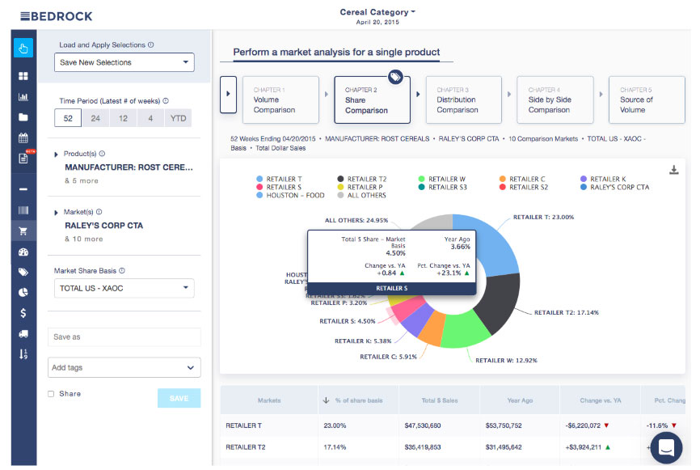
Task: Open the delivery truck icon in sidebar
Action: tap(23, 334)
